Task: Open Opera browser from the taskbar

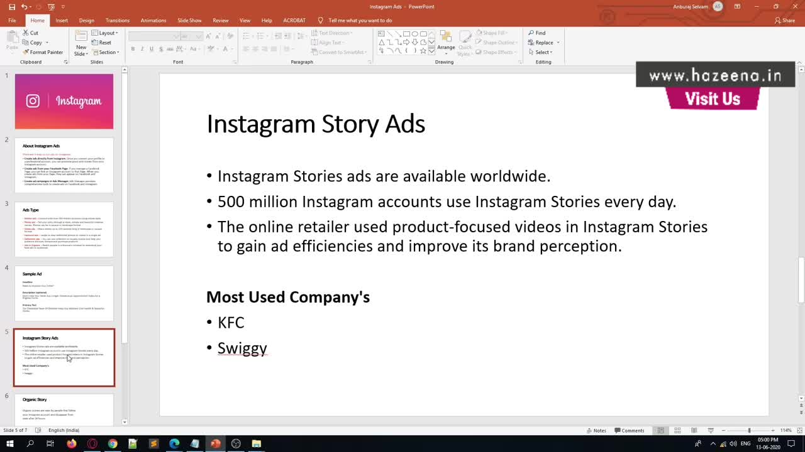Action: click(92, 444)
